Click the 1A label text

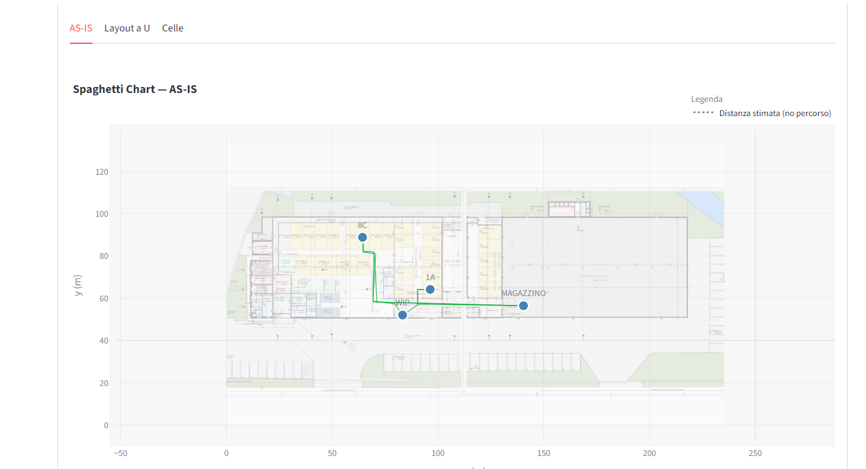pos(431,277)
